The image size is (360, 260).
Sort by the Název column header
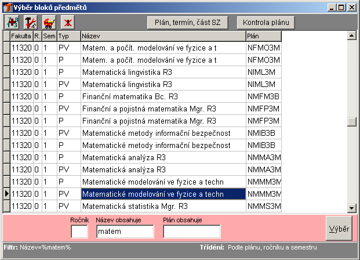point(162,36)
